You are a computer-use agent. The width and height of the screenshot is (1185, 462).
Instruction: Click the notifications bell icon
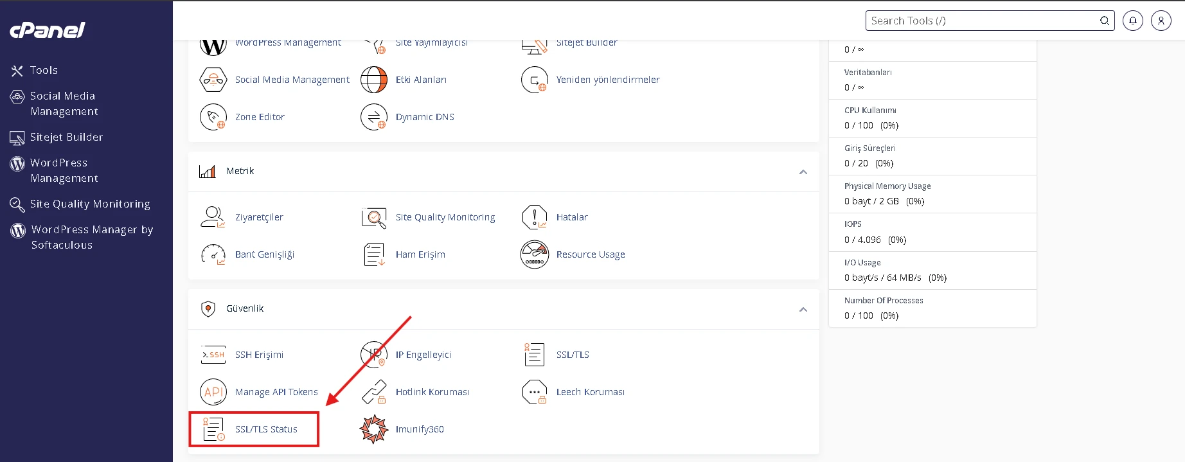(x=1132, y=21)
